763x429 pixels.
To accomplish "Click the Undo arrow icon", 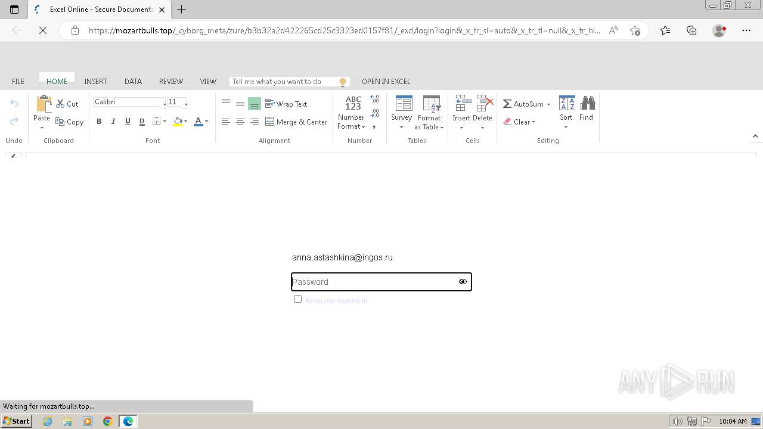I will pyautogui.click(x=14, y=104).
